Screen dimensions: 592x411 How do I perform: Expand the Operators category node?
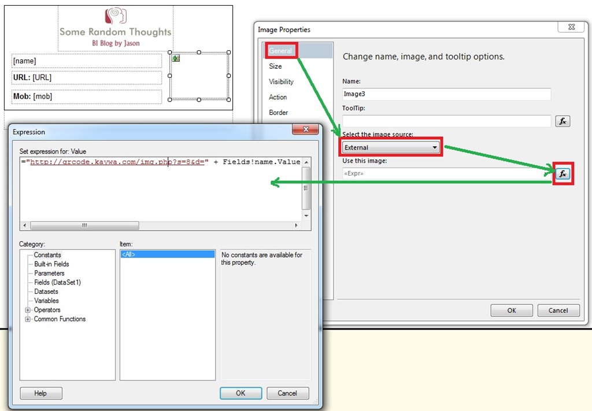tap(28, 310)
